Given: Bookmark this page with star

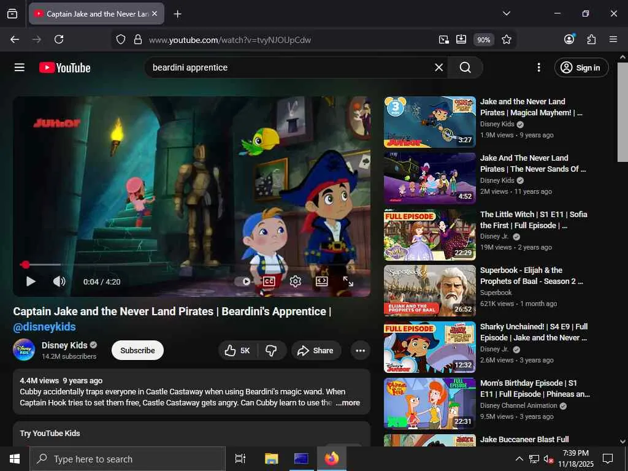Looking at the screenshot, I should [506, 40].
